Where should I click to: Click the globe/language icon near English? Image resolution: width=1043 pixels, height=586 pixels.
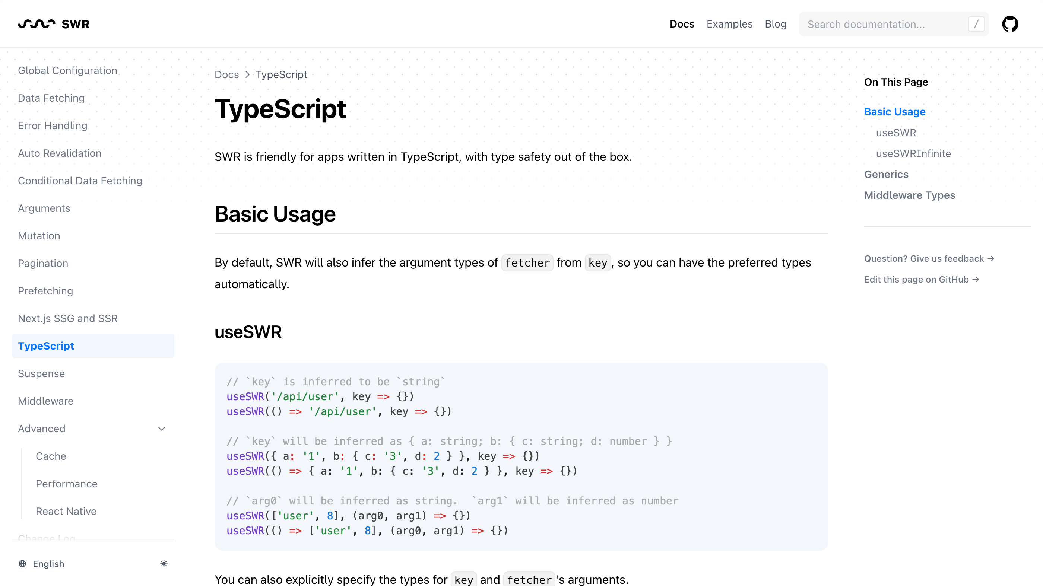22,564
